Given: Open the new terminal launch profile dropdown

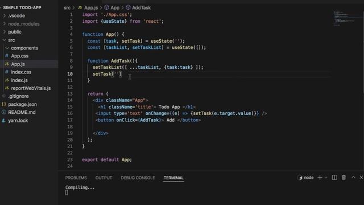Looking at the screenshot, I should (326, 178).
